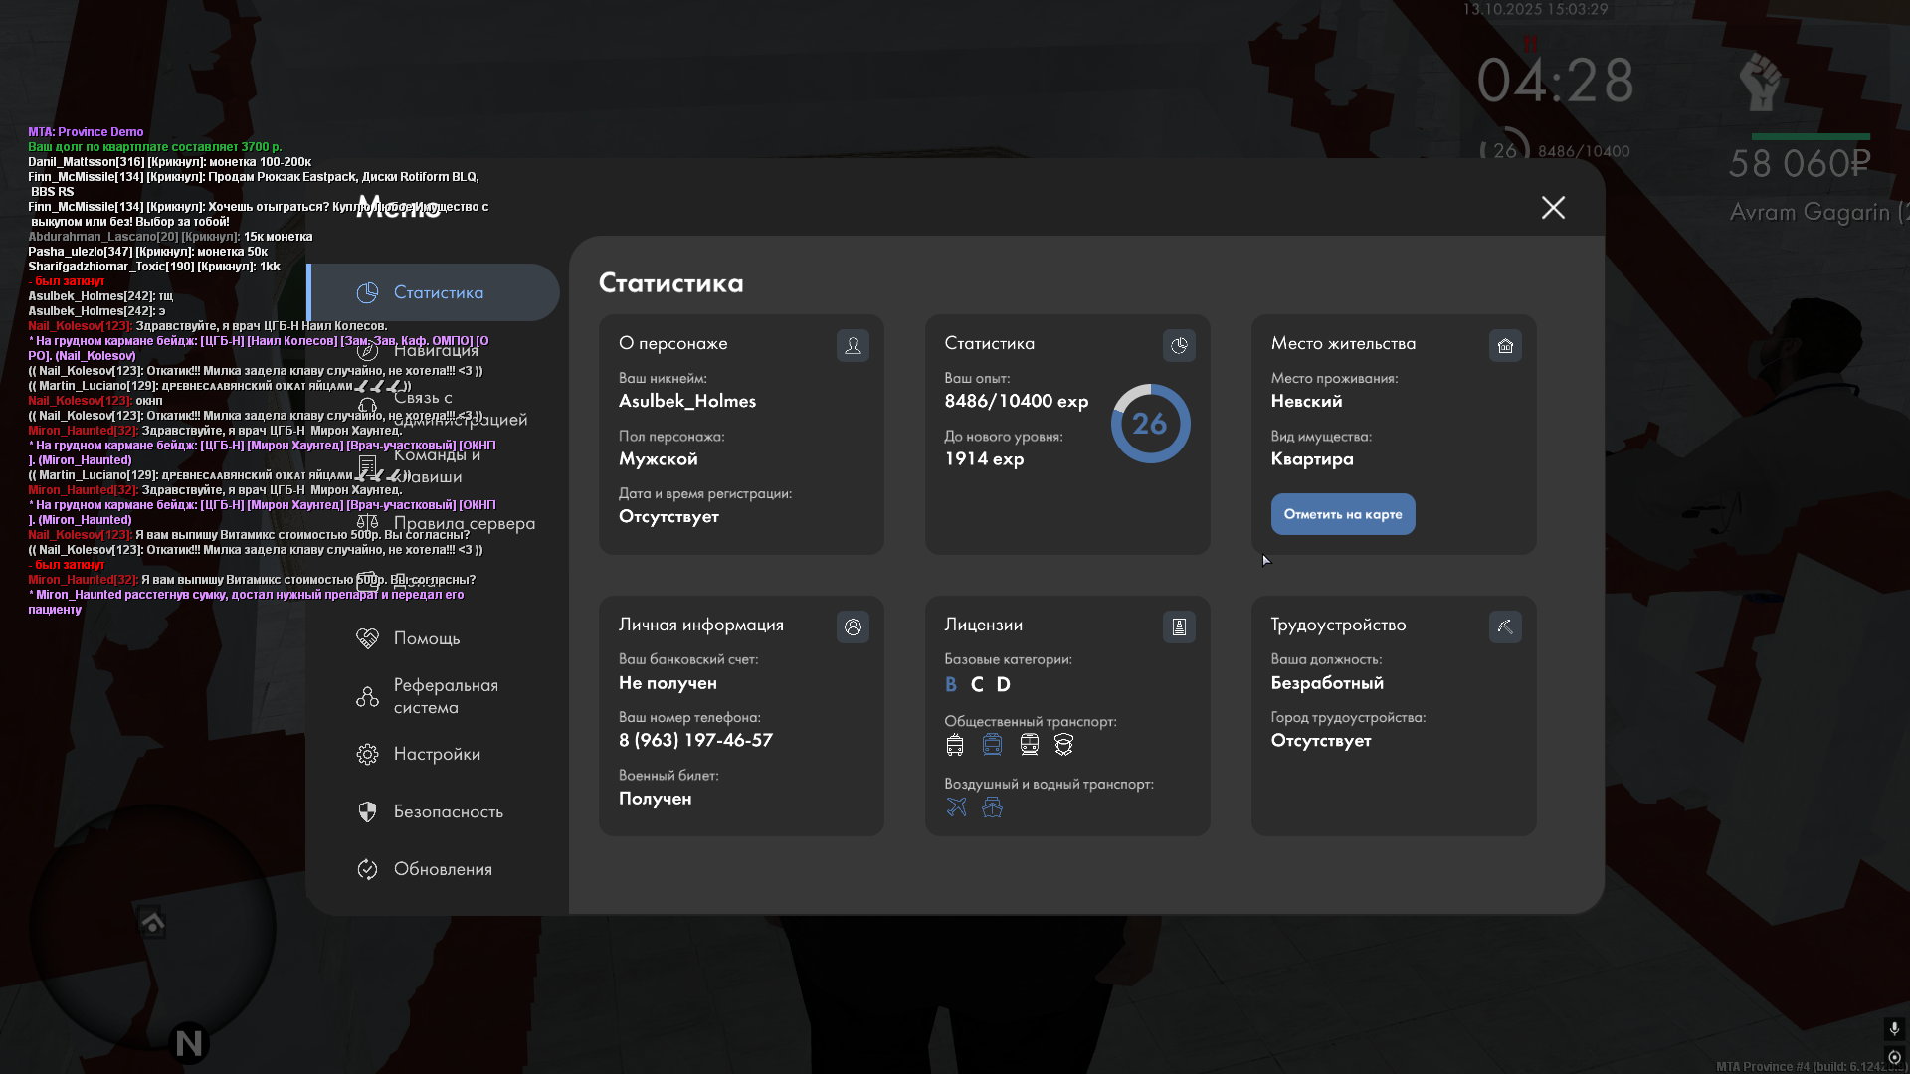Go to Реферальная система section
1910x1074 pixels.
point(444,696)
